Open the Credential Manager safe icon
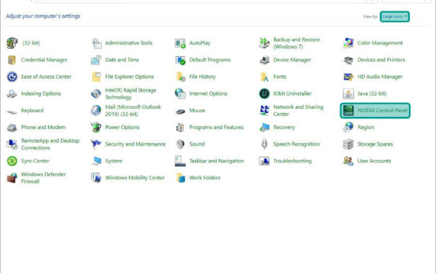 (x=12, y=60)
